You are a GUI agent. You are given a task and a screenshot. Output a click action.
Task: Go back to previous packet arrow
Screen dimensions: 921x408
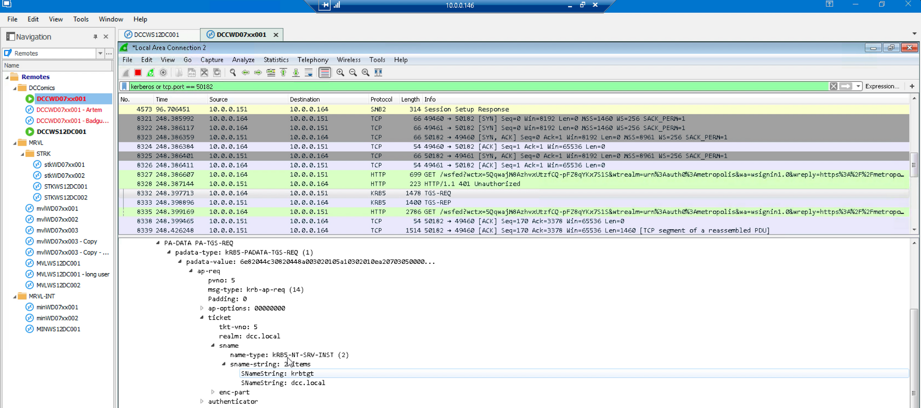[245, 73]
